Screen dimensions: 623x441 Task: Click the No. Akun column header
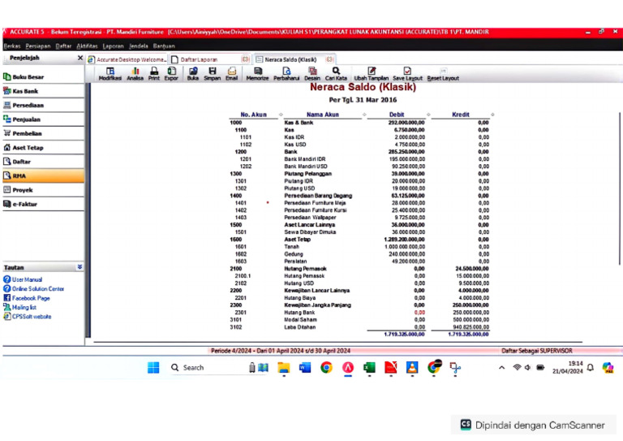253,115
